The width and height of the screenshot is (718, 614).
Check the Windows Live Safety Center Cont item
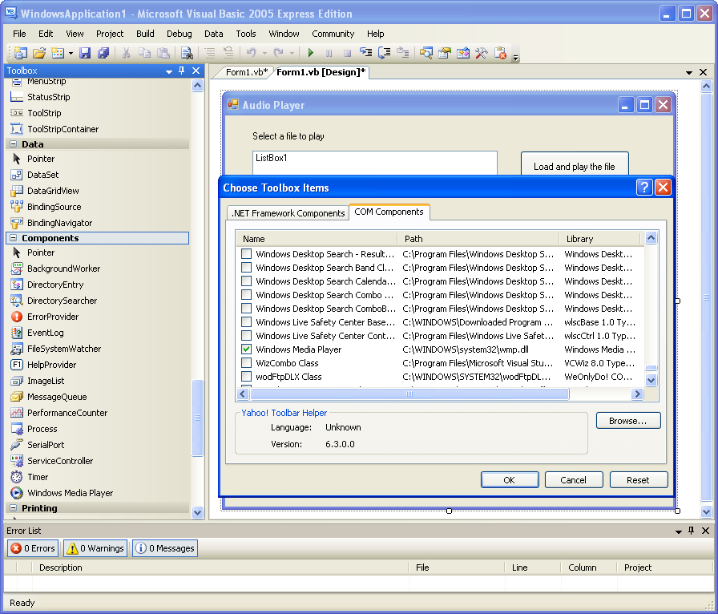tap(246, 336)
